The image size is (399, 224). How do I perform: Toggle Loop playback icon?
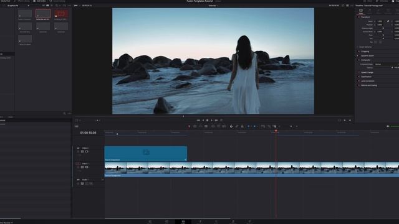[222, 120]
